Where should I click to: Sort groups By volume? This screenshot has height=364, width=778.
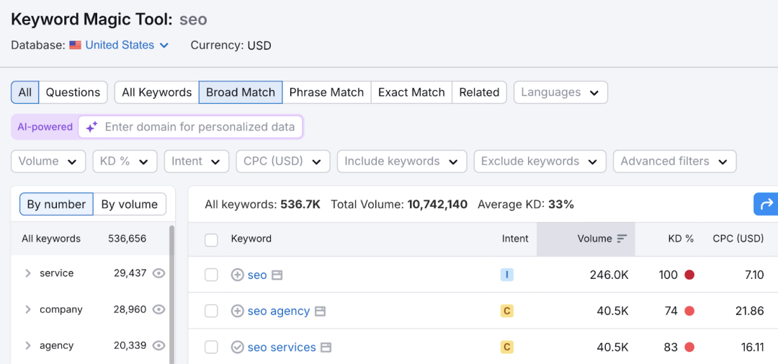pyautogui.click(x=129, y=204)
